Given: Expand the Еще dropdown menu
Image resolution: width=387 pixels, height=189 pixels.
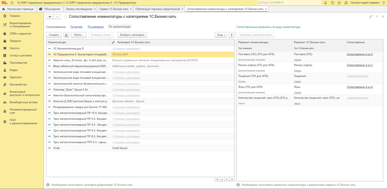Looking at the screenshot, I should point(221,35).
